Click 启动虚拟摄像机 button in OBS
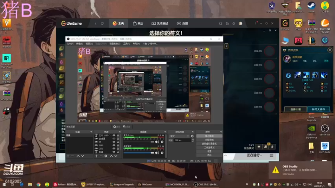Viewport: 335px width, 188px height. pos(209,144)
